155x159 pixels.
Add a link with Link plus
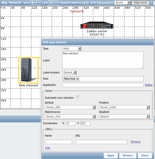click(51, 3)
